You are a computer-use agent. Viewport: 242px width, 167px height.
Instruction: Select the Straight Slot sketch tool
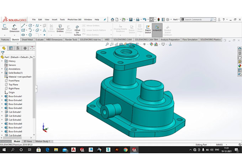(x=23, y=35)
